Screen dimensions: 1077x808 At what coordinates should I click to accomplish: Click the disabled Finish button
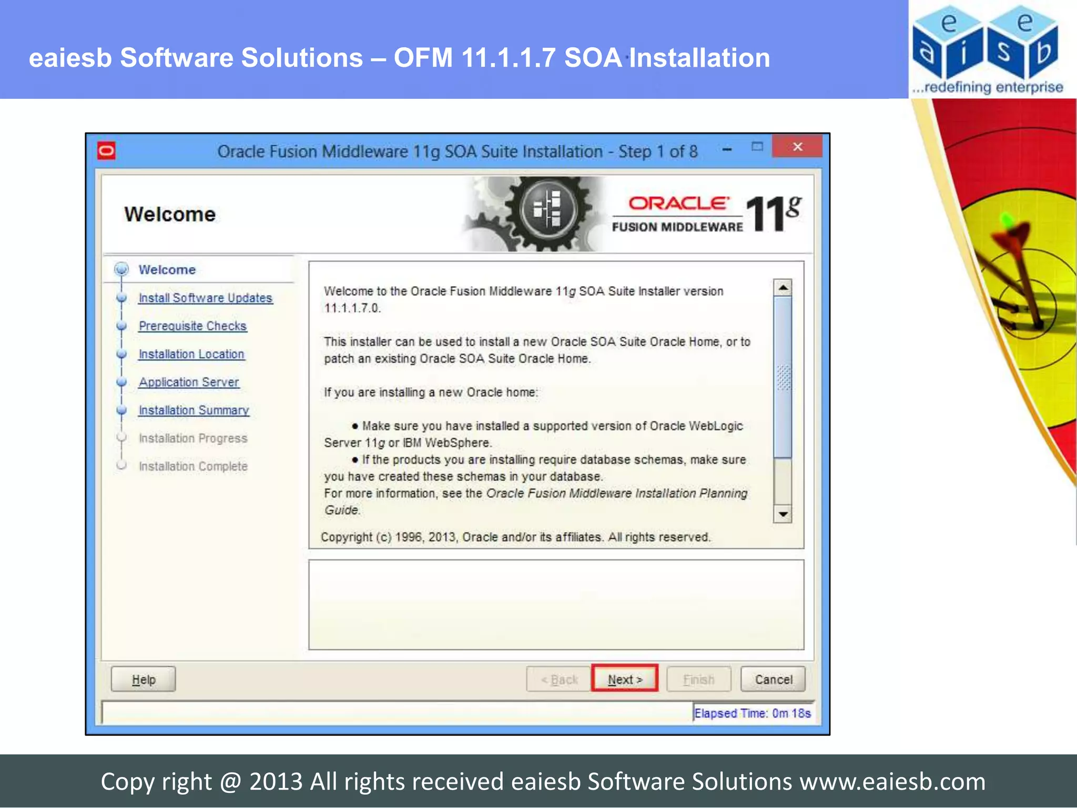[x=698, y=679]
